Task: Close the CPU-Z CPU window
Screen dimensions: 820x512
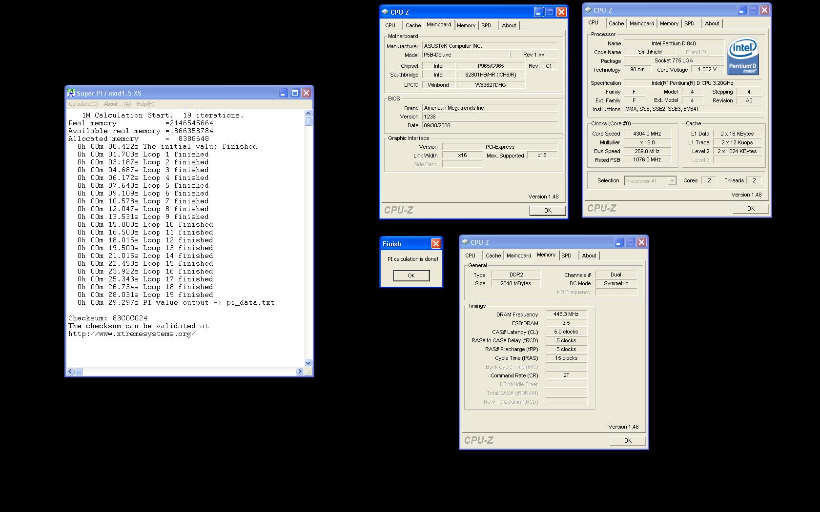Action: (764, 10)
